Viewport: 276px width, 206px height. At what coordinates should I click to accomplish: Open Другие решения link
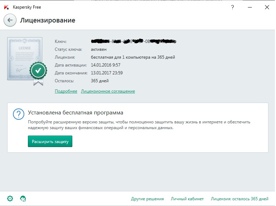pos(147,199)
